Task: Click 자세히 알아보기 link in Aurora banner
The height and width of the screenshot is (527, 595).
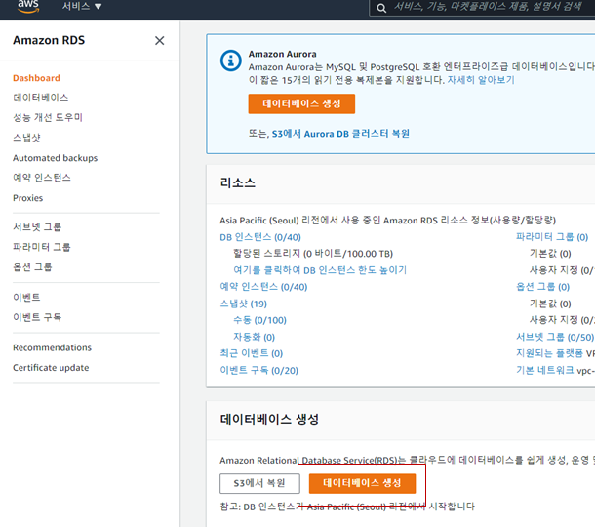Action: [481, 80]
